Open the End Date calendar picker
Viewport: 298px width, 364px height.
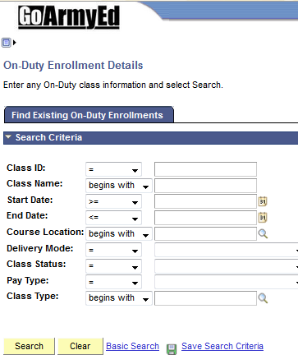point(263,218)
